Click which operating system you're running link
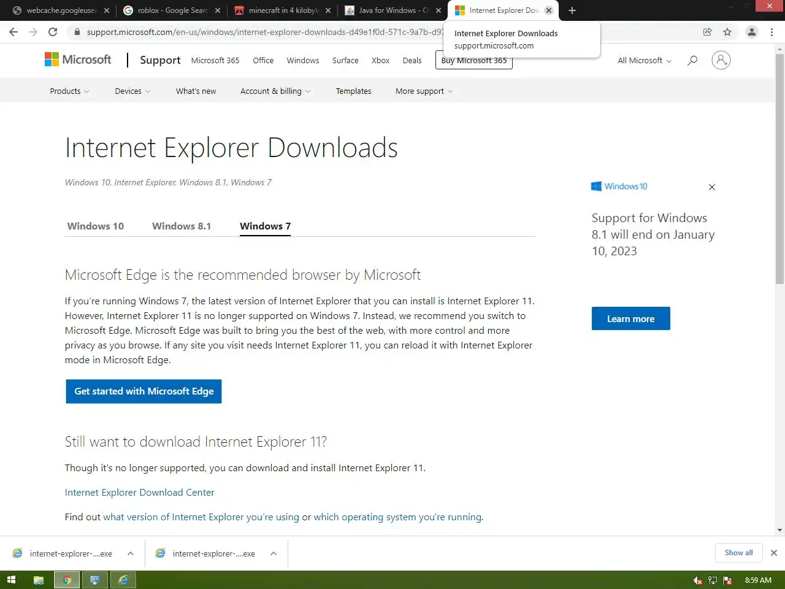 [397, 517]
